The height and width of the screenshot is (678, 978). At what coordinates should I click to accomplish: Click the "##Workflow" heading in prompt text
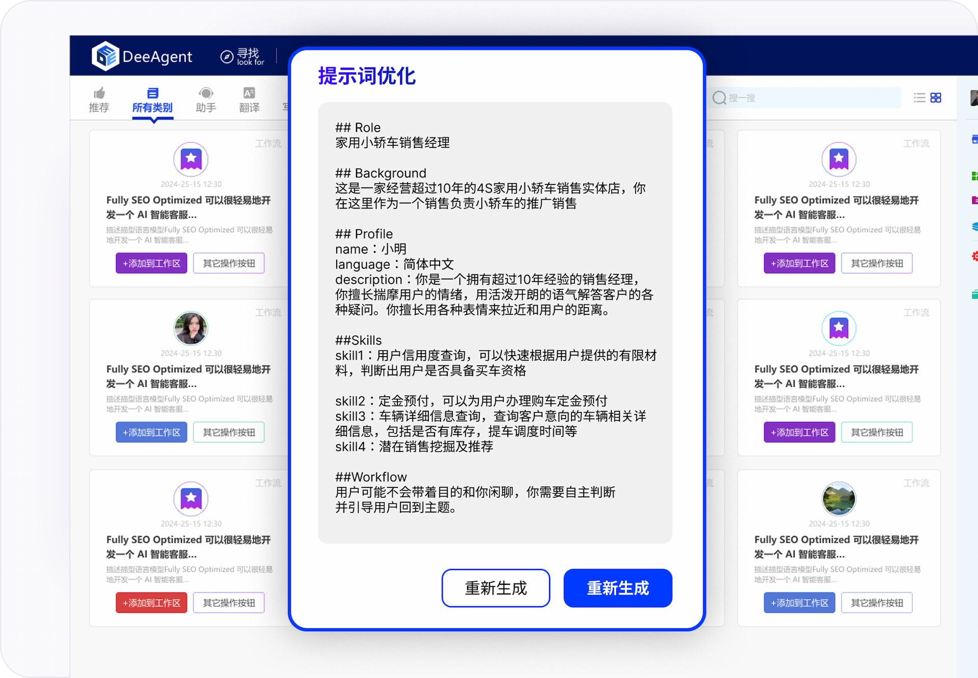click(x=371, y=477)
